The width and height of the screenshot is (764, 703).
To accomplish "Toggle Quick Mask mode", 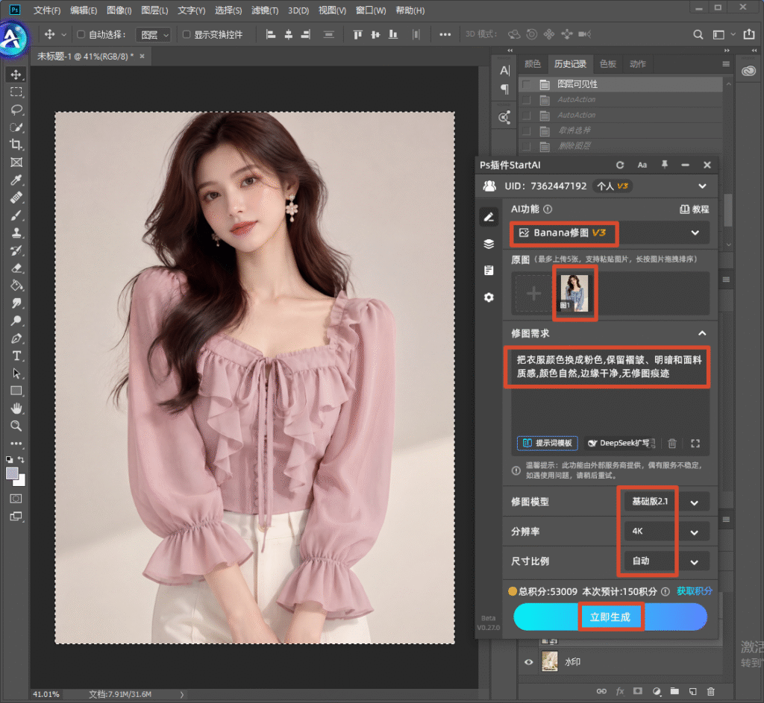I will click(16, 499).
